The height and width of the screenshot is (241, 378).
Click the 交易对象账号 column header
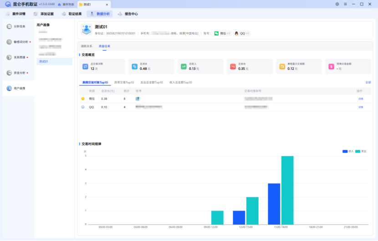point(253,91)
